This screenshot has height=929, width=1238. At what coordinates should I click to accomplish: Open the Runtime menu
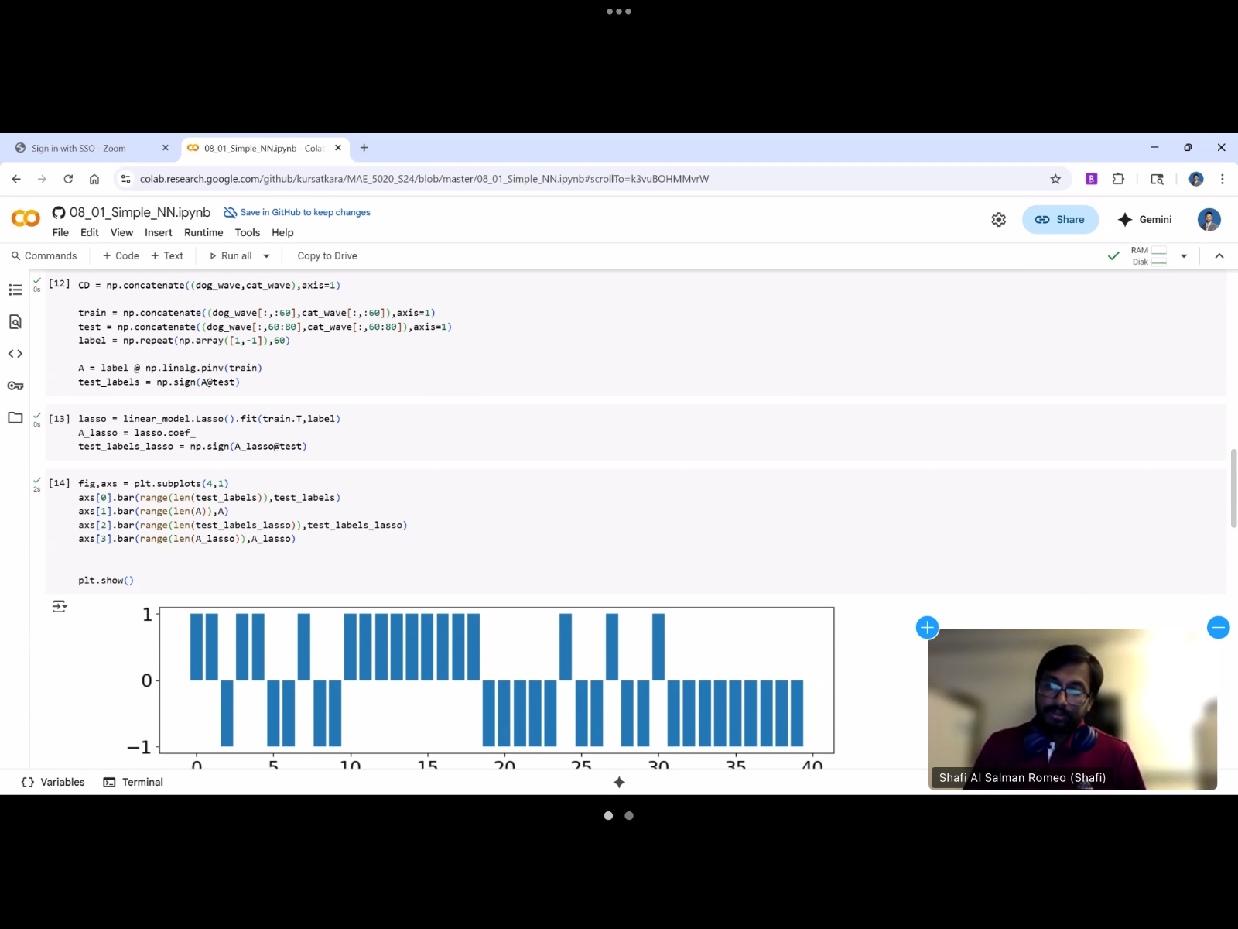[x=203, y=232]
